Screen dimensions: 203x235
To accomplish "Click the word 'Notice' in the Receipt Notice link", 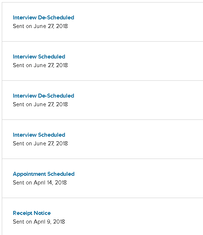I will pos(42,213).
